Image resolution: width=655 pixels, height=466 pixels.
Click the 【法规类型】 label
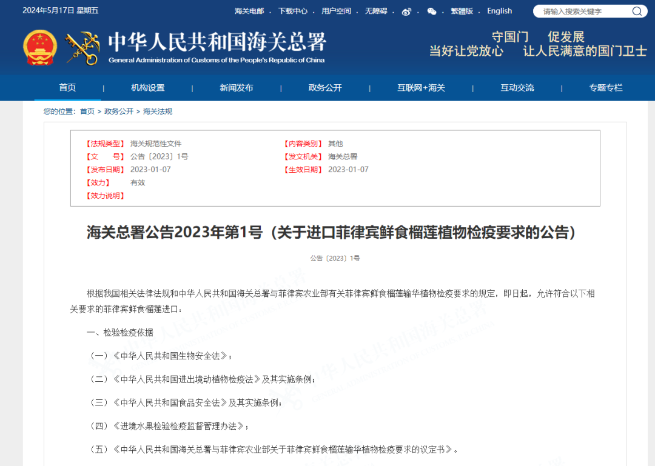click(106, 144)
